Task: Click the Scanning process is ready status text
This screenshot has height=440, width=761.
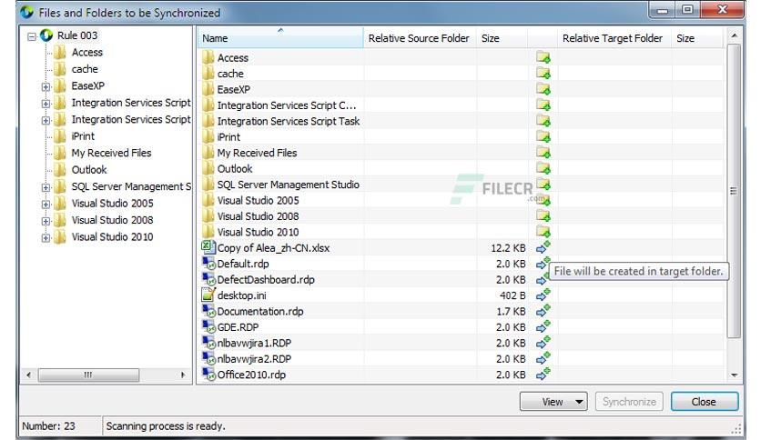Action: coord(166,426)
